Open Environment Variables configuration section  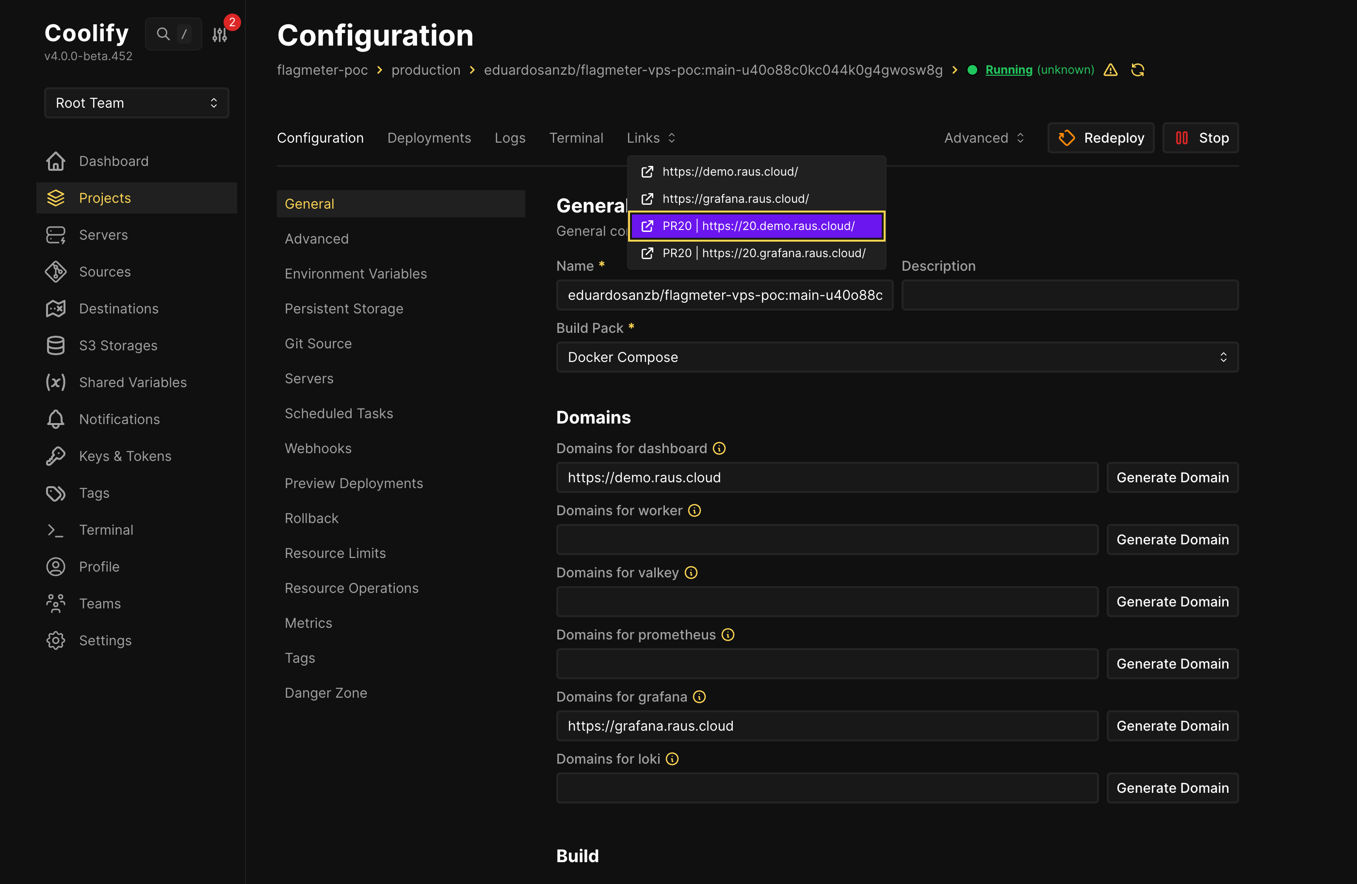coord(355,273)
